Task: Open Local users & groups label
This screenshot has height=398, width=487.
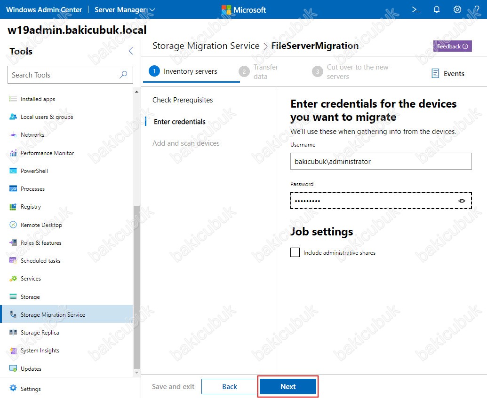Action: coord(47,117)
